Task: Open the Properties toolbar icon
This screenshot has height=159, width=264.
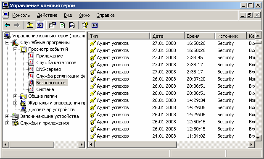Action: pyautogui.click(x=53, y=25)
